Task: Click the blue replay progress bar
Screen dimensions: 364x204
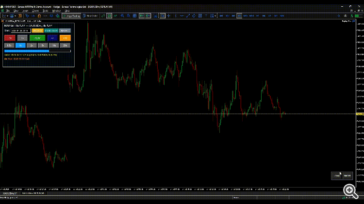Action: coord(37,51)
